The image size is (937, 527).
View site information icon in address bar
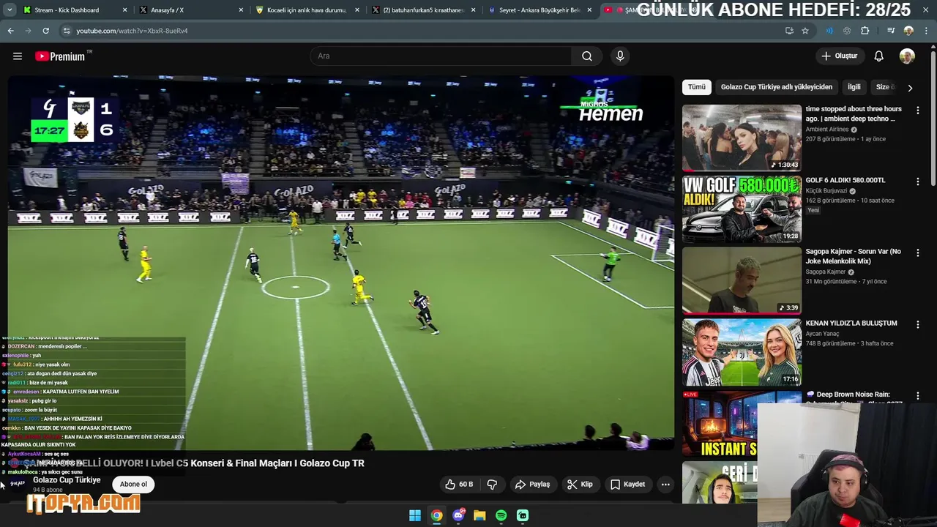coord(67,31)
